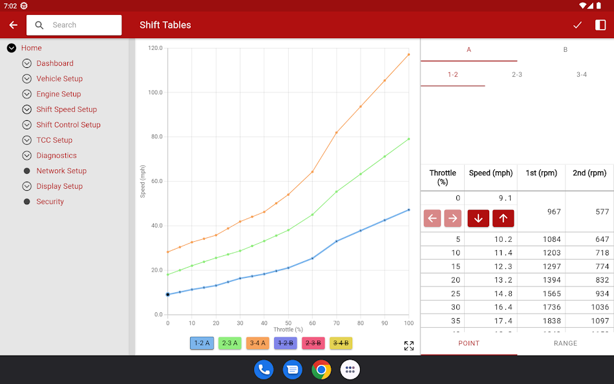Show the 1-2 B series on chart
The height and width of the screenshot is (384, 614).
click(x=285, y=343)
